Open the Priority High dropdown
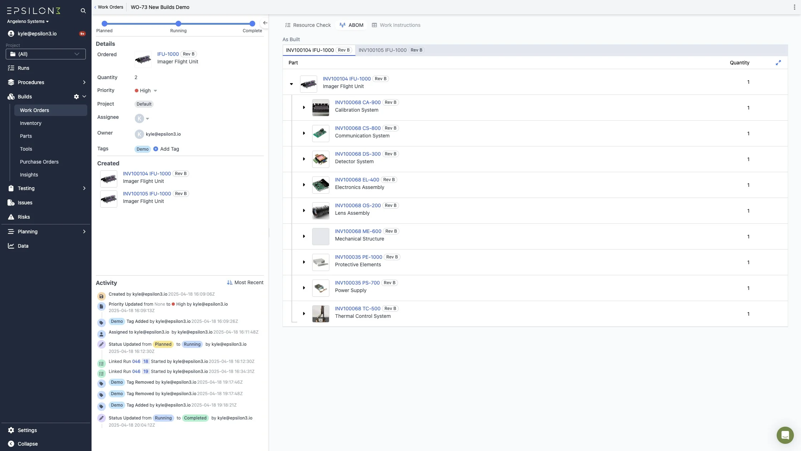The image size is (801, 451). click(146, 91)
